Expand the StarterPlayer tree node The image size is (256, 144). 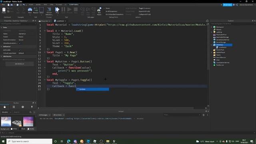click(x=212, y=52)
